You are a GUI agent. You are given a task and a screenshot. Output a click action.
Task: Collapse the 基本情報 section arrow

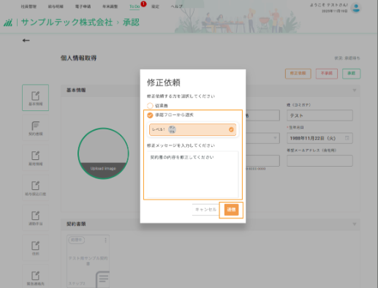pos(355,91)
